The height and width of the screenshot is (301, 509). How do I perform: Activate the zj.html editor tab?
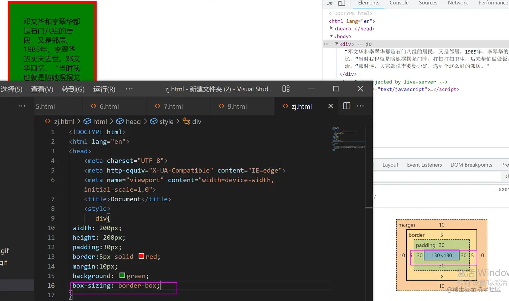(x=302, y=106)
